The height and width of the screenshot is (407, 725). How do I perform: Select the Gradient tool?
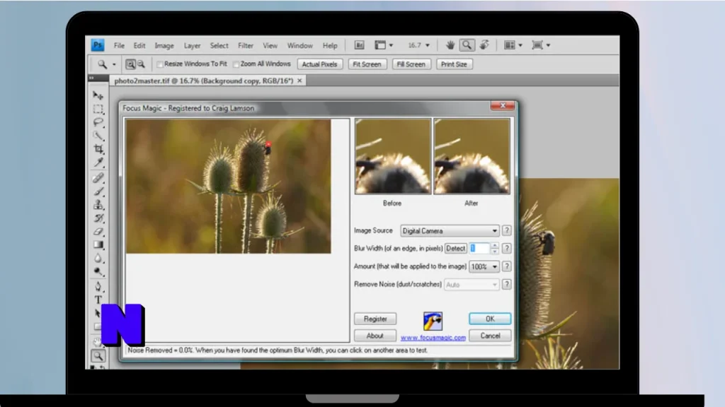pos(98,245)
